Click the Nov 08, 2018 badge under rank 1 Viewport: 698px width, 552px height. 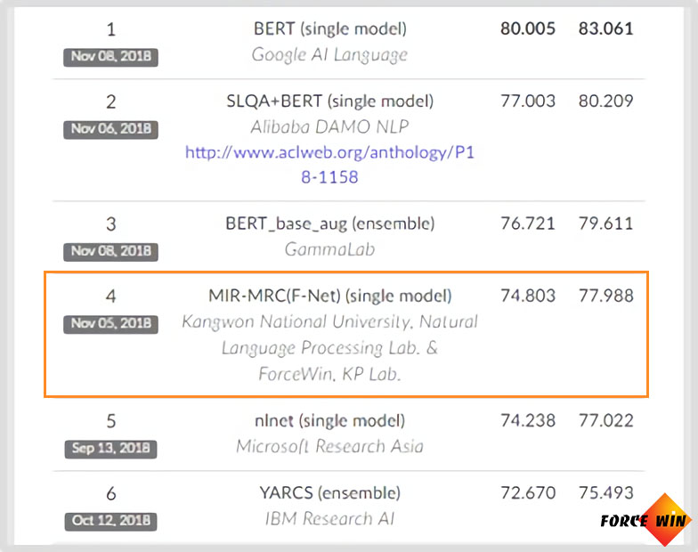[110, 57]
